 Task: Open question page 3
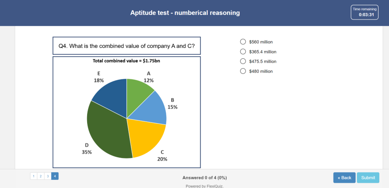tap(48, 176)
